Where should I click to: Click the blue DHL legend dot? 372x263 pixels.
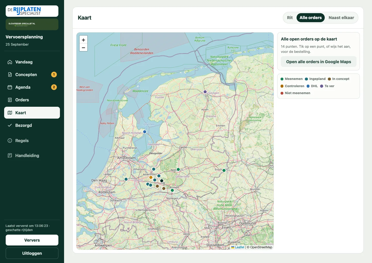[x=308, y=86]
